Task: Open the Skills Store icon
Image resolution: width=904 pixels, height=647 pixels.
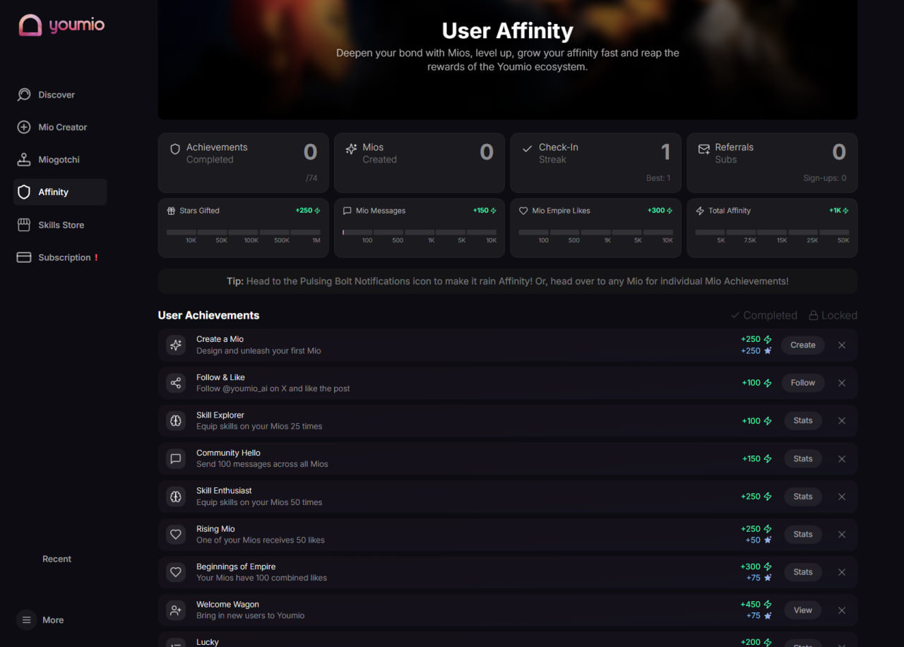Action: (x=24, y=225)
